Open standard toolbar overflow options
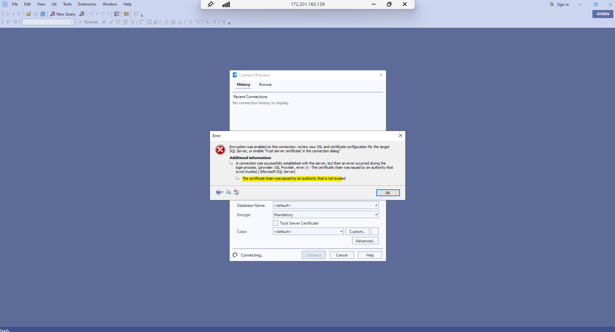Image resolution: width=615 pixels, height=332 pixels. [x=142, y=15]
